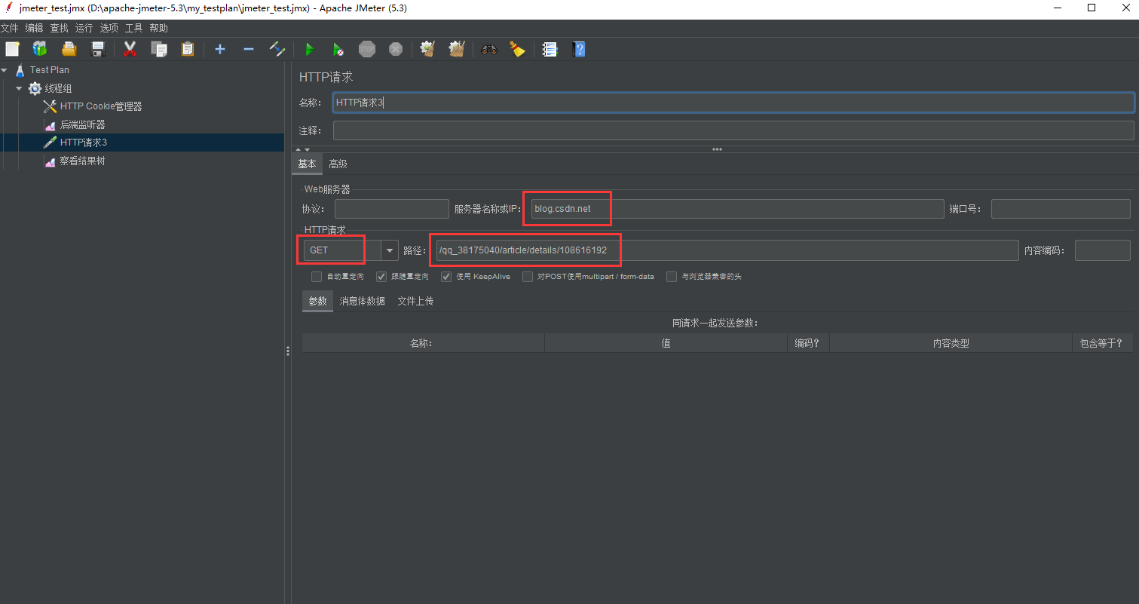
Task: Open the 帮助 menu
Action: (159, 28)
